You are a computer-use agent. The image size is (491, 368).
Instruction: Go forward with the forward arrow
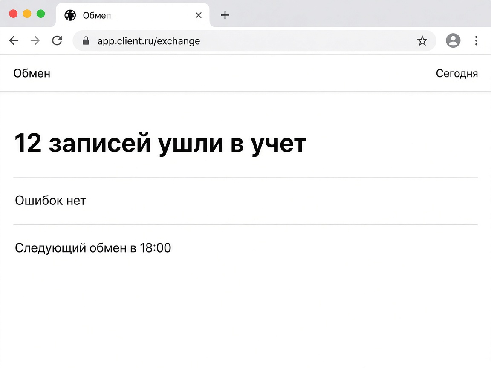[35, 41]
